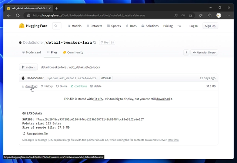Viewport: 237px width, 163px height.
Task: Close the add_detail.safetensors browser tab
Action: coord(50,8)
